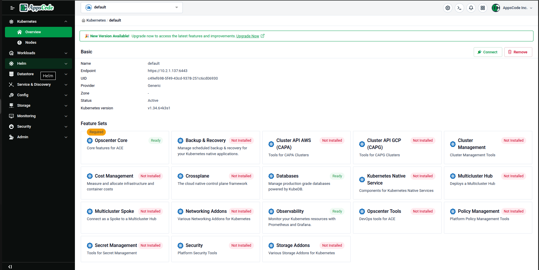539x270 pixels.
Task: Open the default cluster dropdown
Action: (131, 7)
